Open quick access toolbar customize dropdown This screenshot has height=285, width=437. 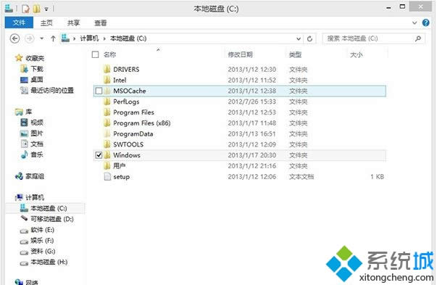point(46,9)
